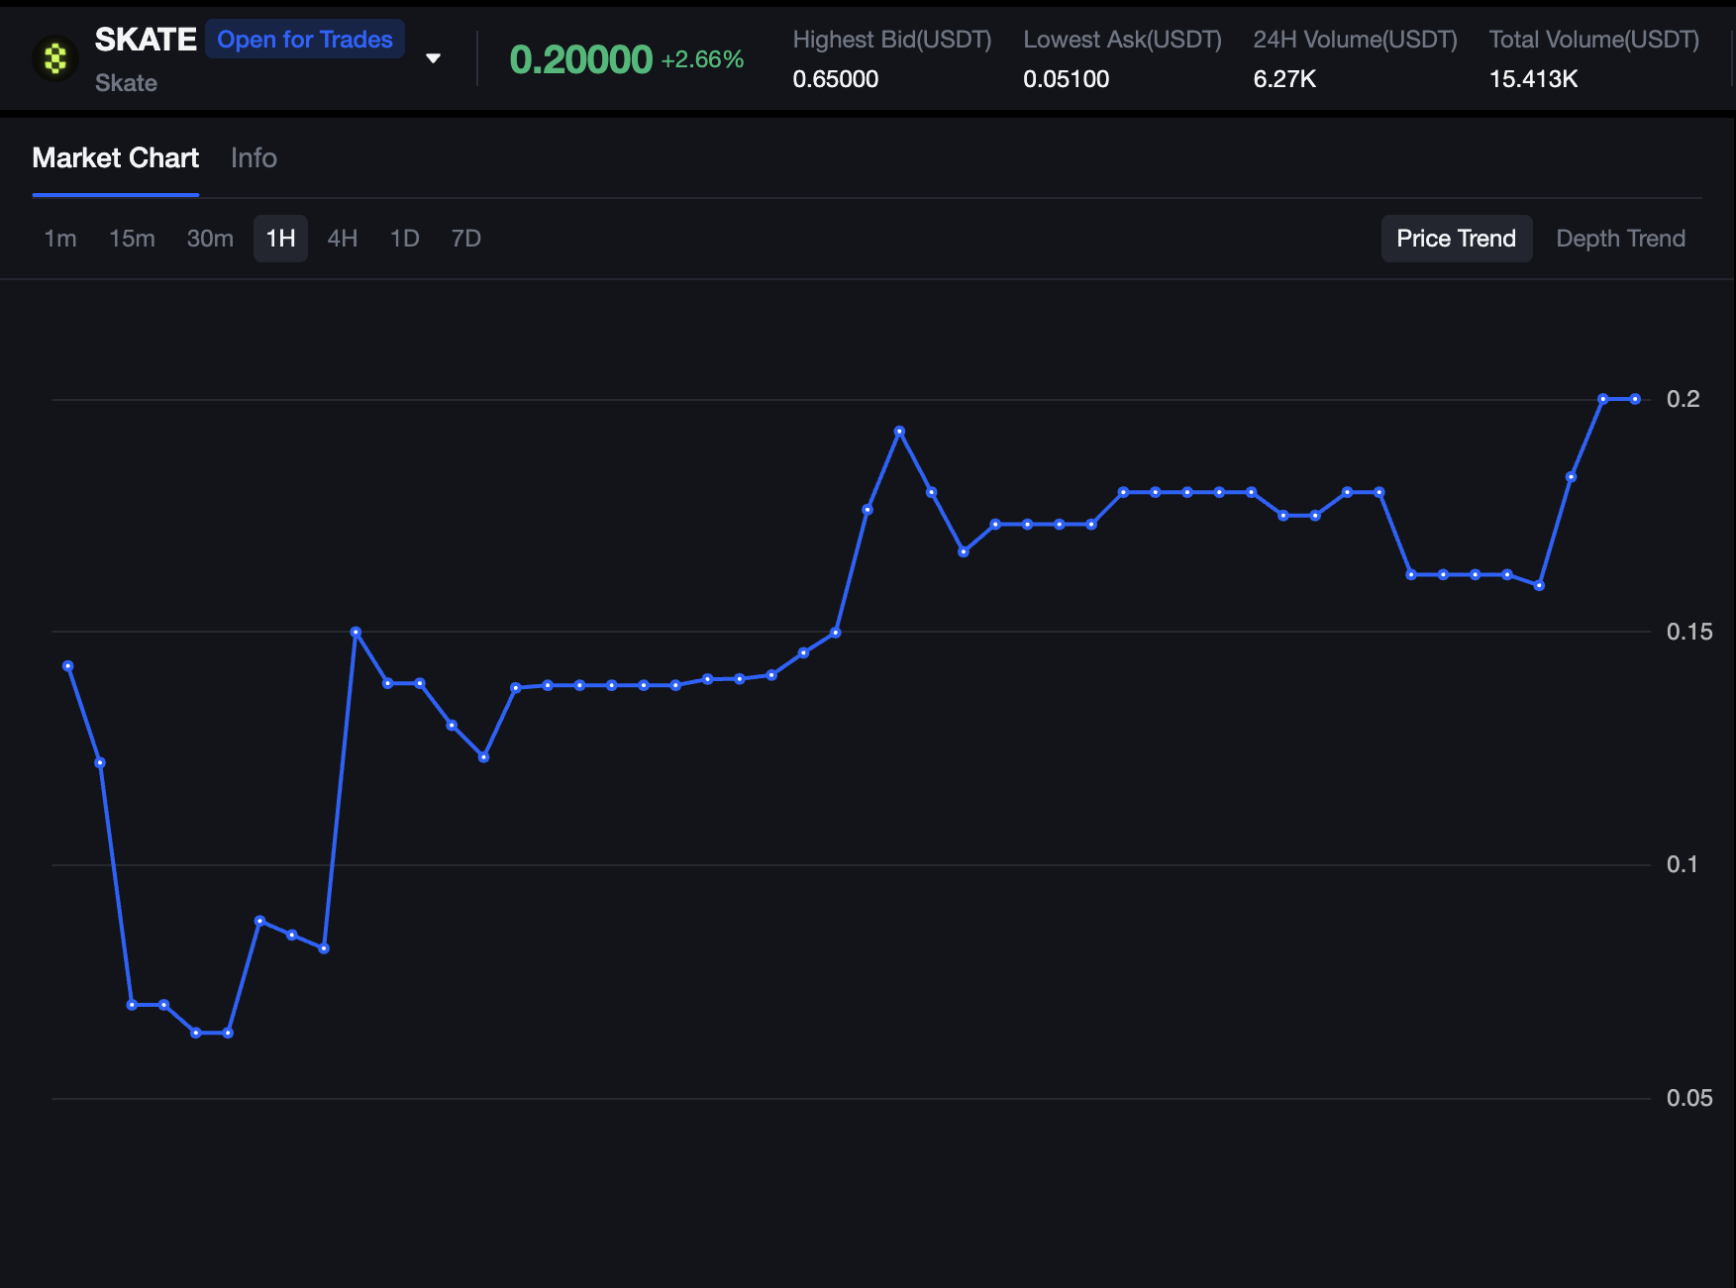Click the peak data point on the chart
The image size is (1736, 1288).
tap(899, 430)
